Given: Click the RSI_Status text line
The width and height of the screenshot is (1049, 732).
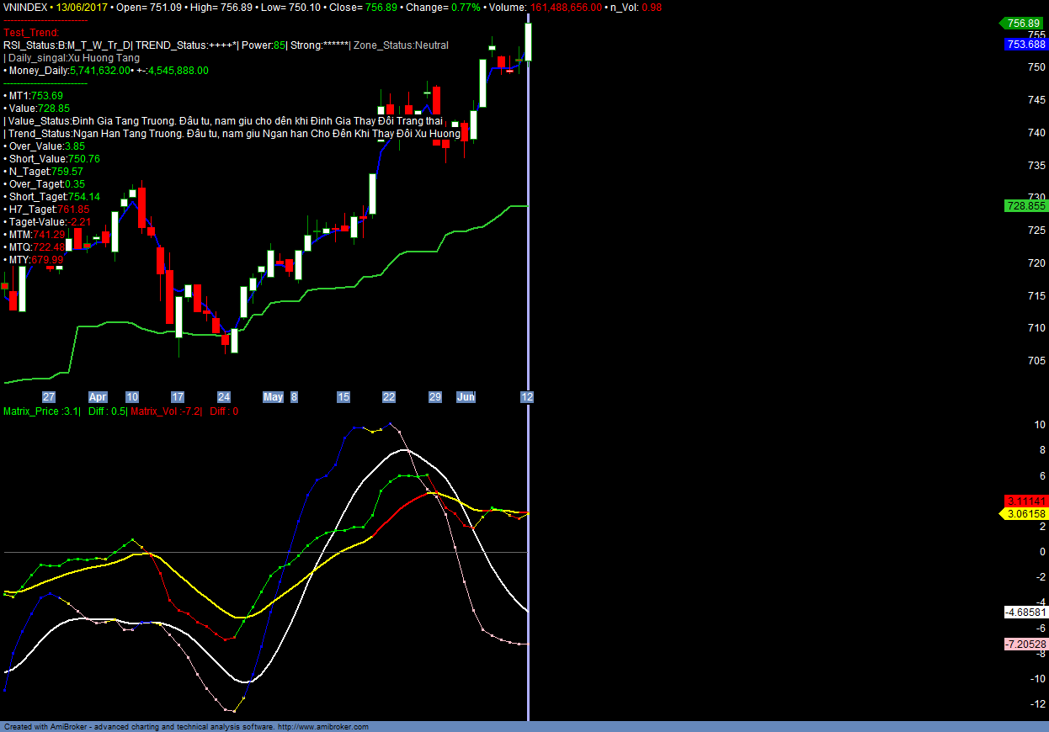Looking at the screenshot, I should (x=67, y=45).
